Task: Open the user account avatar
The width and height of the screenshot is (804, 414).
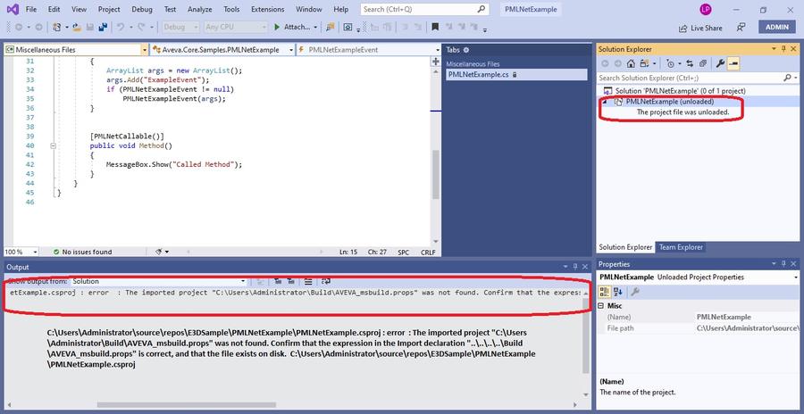Action: pyautogui.click(x=705, y=9)
